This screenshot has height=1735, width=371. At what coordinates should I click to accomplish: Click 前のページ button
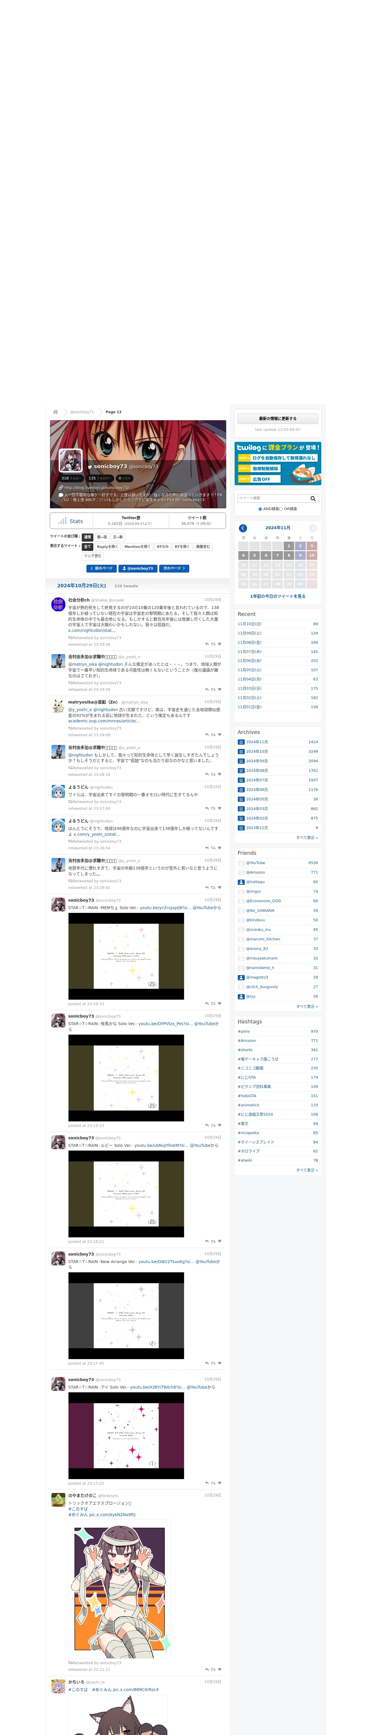click(x=102, y=569)
